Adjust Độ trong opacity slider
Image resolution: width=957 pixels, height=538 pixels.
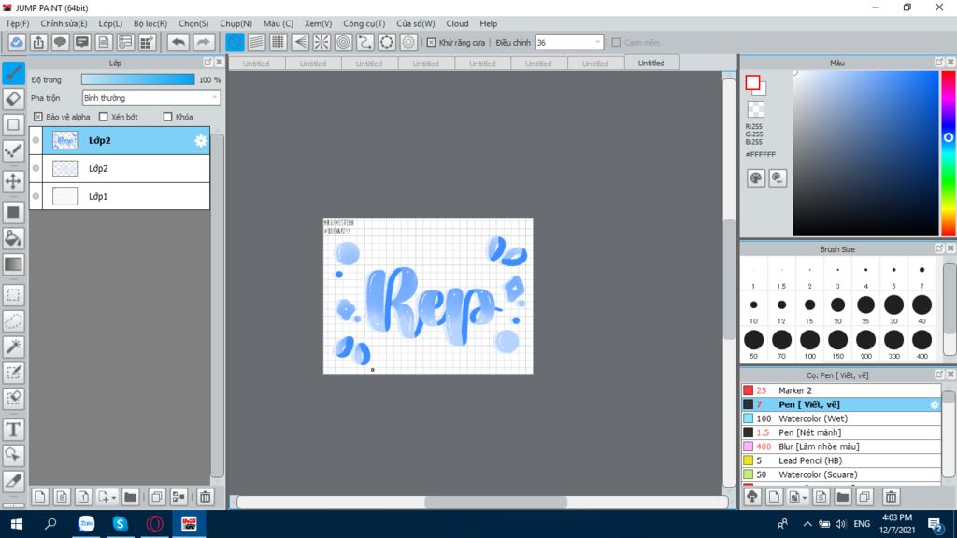tap(138, 79)
